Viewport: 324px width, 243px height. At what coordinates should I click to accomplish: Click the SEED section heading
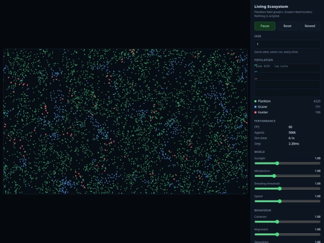pos(257,36)
